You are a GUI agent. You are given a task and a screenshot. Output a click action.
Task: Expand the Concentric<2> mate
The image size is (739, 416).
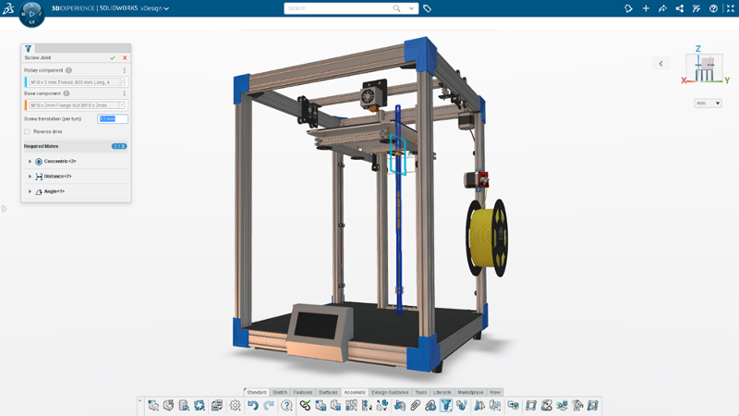tap(30, 161)
